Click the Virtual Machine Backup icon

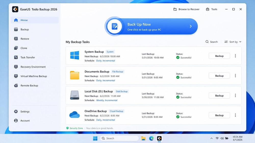(x=16, y=76)
